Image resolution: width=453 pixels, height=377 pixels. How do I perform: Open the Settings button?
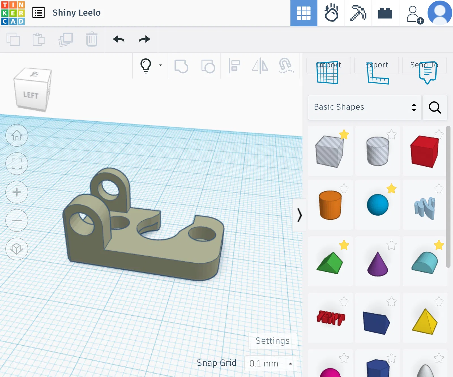[x=272, y=341]
